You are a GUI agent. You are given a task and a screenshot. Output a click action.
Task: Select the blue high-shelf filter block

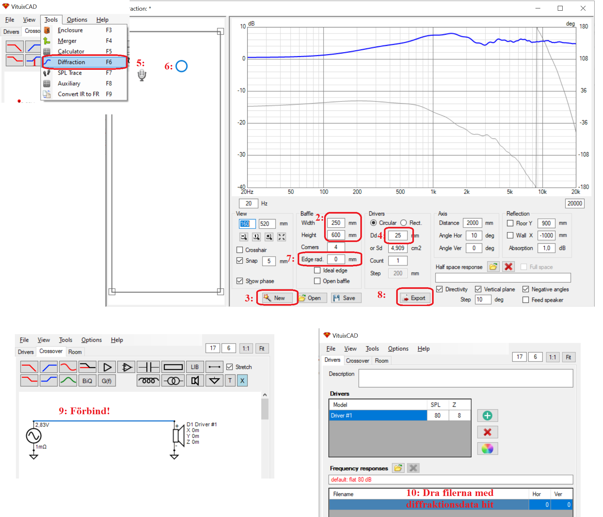coord(49,381)
